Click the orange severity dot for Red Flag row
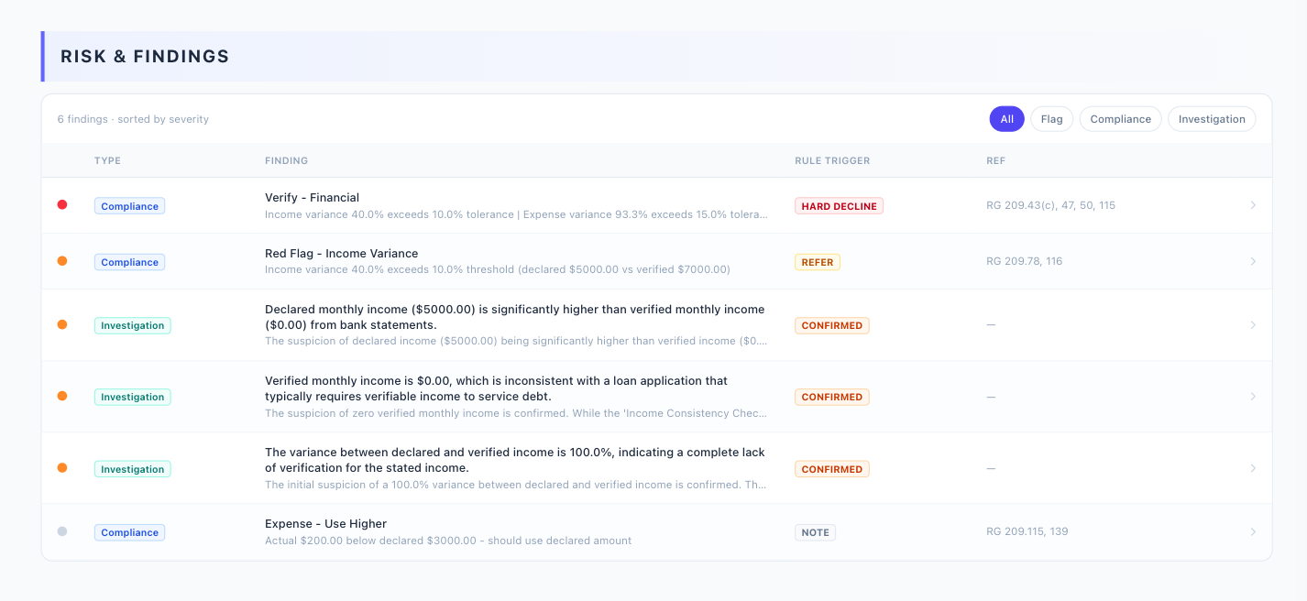This screenshot has height=601, width=1307. pyautogui.click(x=62, y=261)
